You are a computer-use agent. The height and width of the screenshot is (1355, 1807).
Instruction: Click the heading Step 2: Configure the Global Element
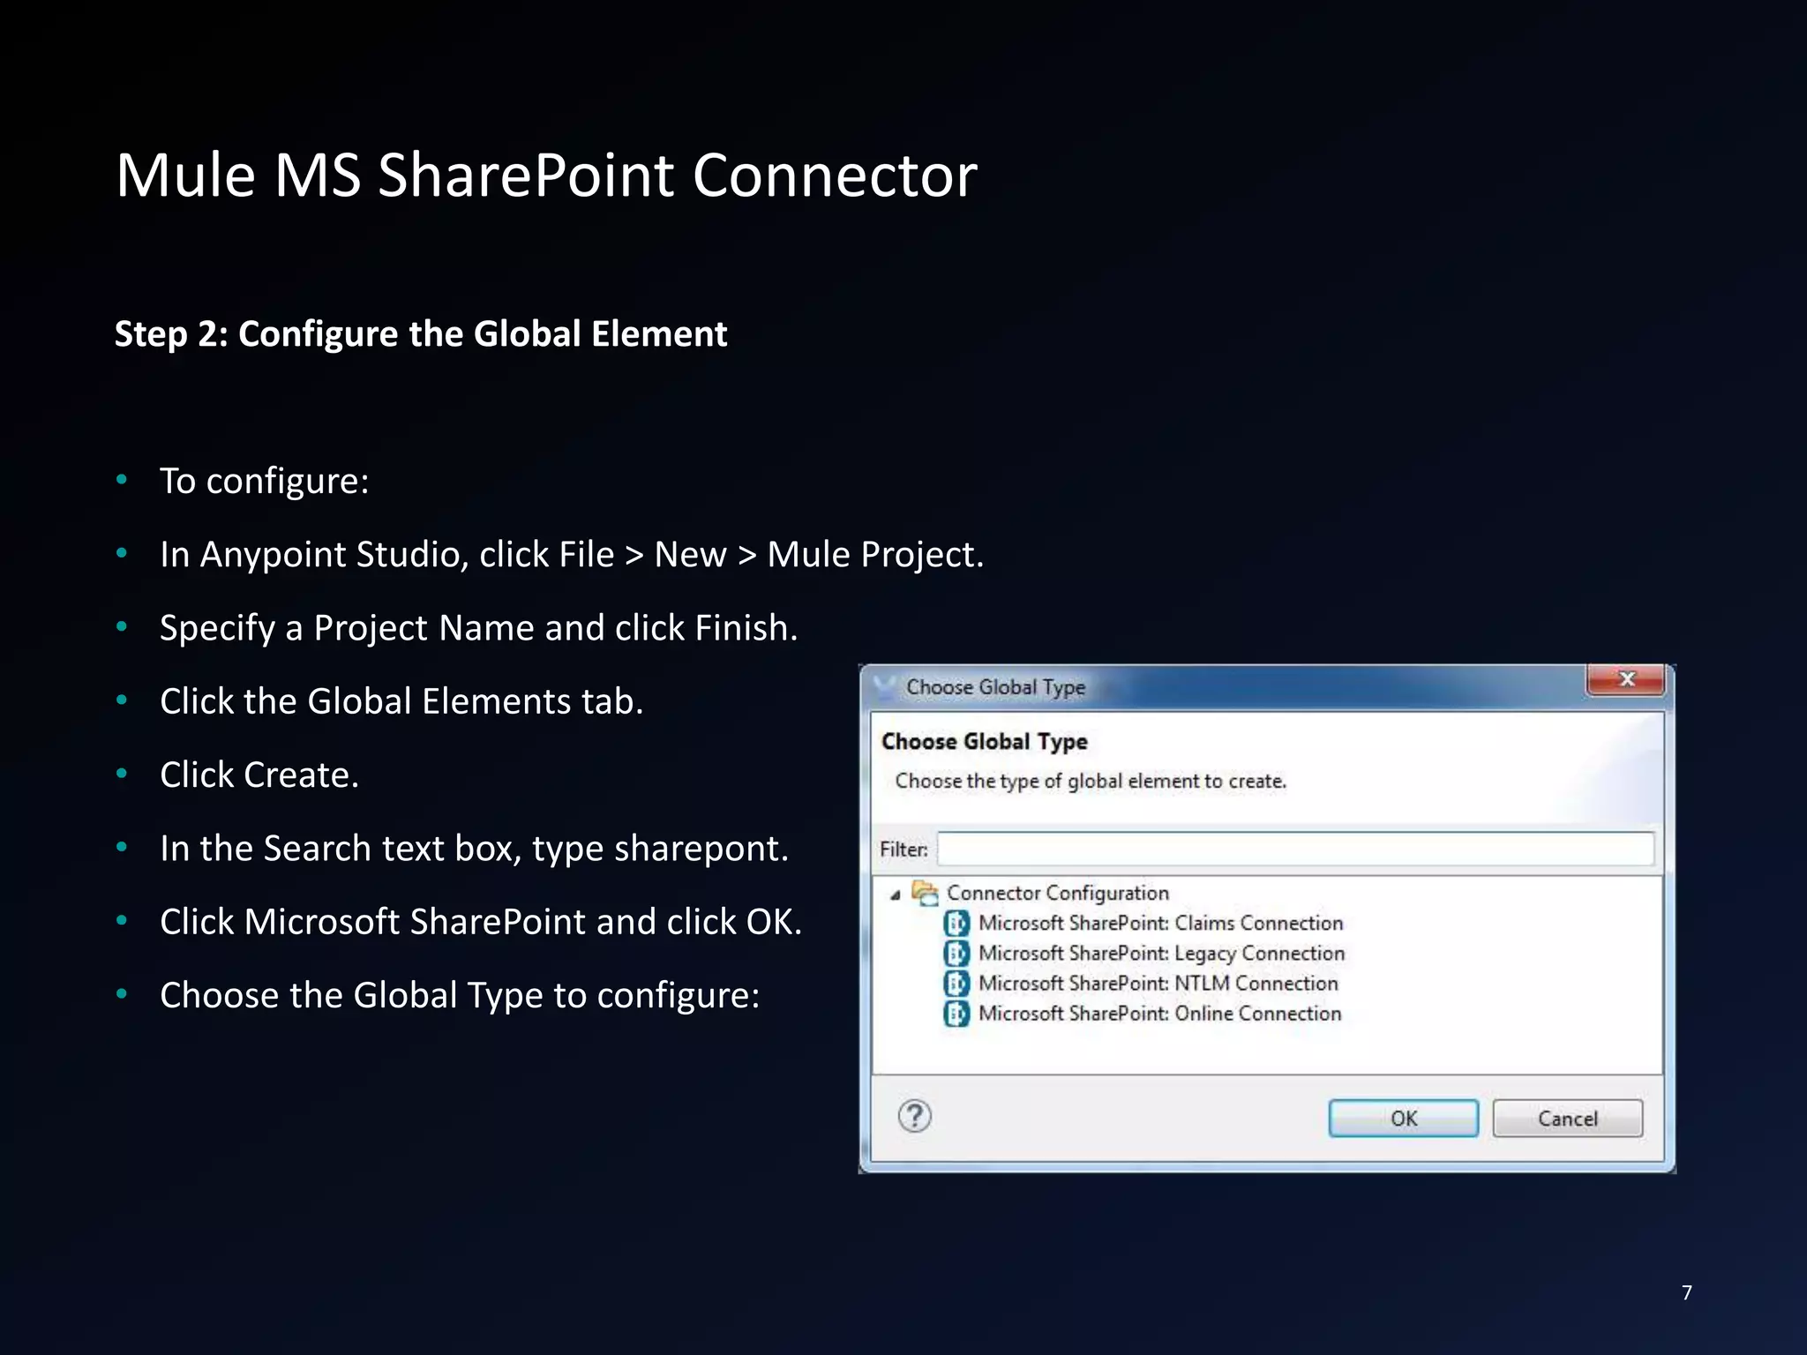coord(421,334)
